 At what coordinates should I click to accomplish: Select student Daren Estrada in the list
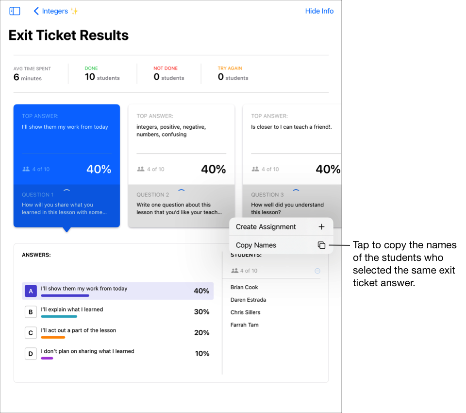coord(248,300)
